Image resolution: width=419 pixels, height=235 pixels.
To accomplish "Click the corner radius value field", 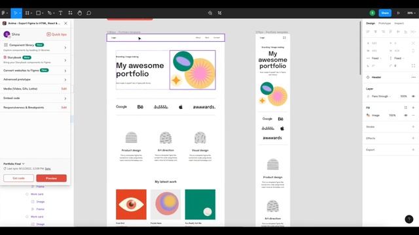I will click(395, 65).
